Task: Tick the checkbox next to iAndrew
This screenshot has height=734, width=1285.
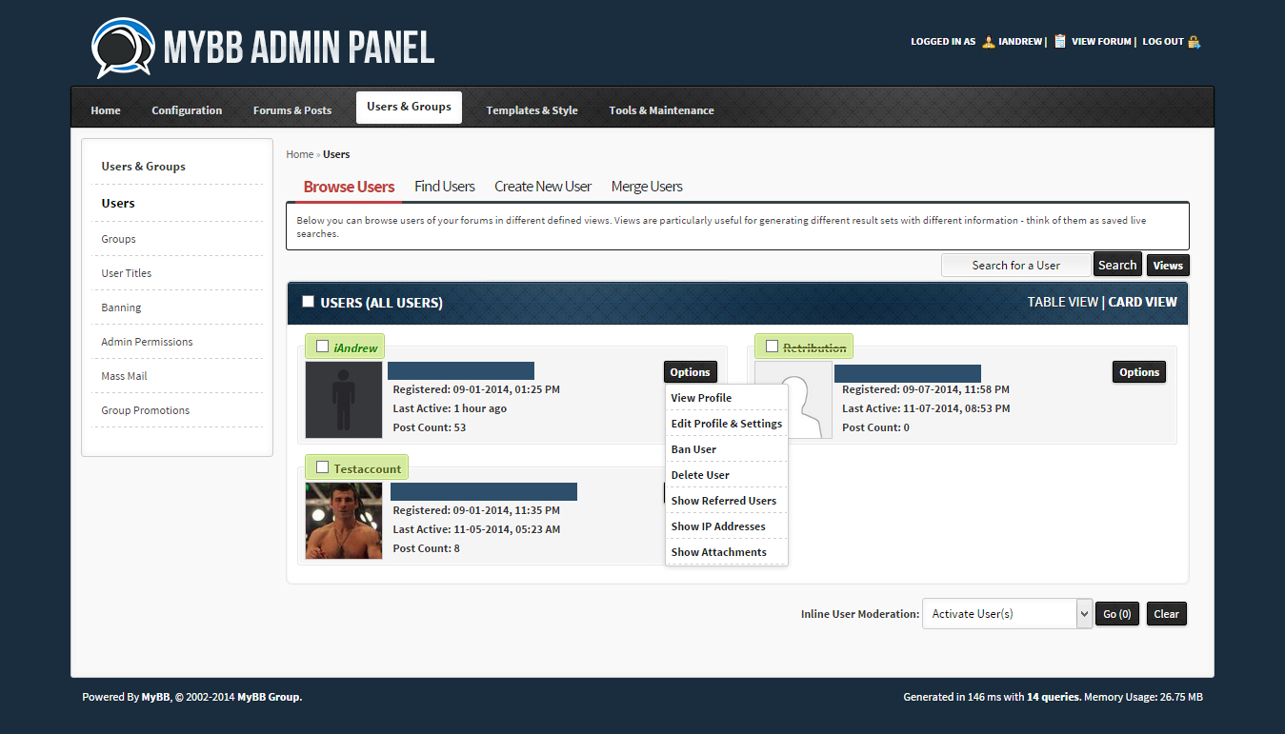Action: tap(322, 347)
